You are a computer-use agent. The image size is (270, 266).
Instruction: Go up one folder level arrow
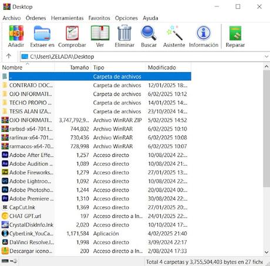pyautogui.click(x=9, y=56)
